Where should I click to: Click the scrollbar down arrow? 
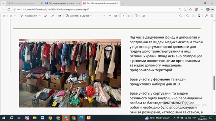click(214, 113)
